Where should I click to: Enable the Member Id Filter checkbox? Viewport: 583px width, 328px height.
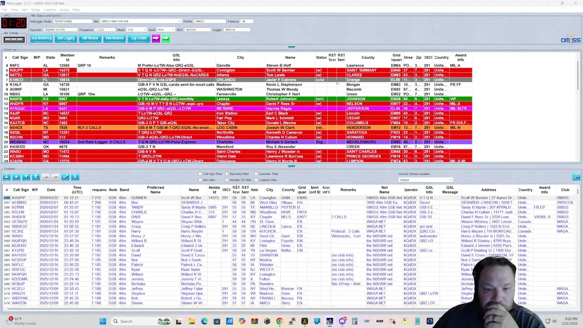point(227,180)
